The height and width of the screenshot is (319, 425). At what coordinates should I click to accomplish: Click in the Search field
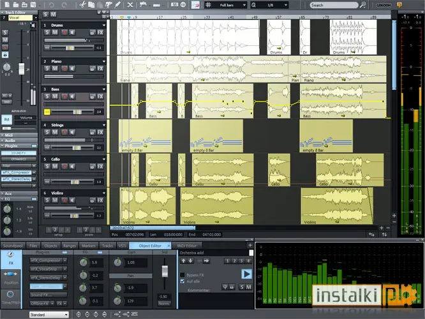click(x=334, y=5)
